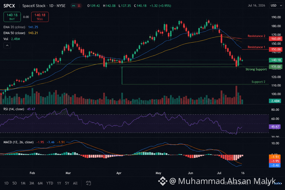Click the SpaceX Stock 1D NYSE title
The image size is (285, 190).
coord(44,6)
